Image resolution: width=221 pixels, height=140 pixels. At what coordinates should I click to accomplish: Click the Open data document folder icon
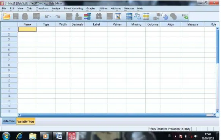pyautogui.click(x=6, y=16)
